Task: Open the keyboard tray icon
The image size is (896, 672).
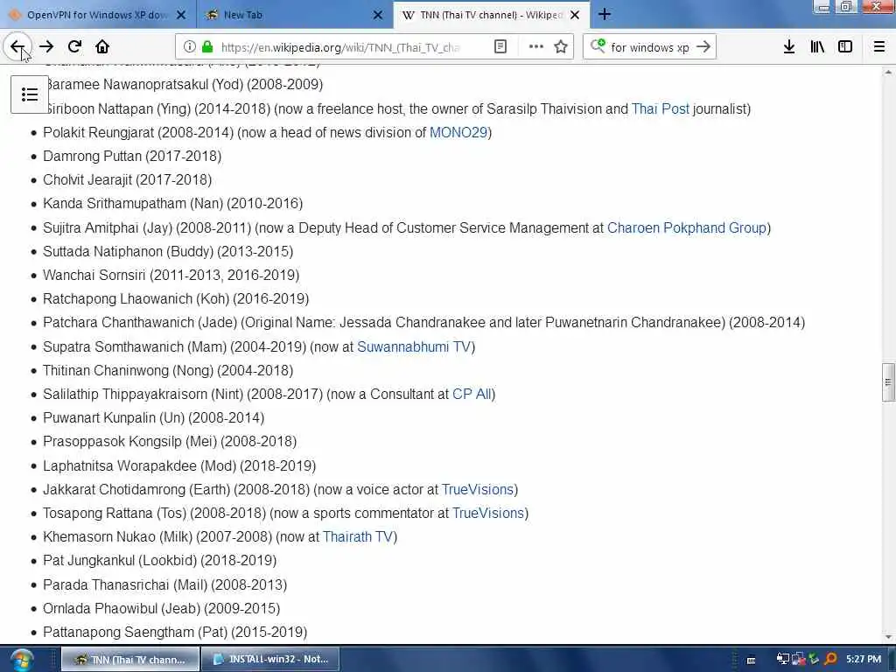Action: click(751, 660)
